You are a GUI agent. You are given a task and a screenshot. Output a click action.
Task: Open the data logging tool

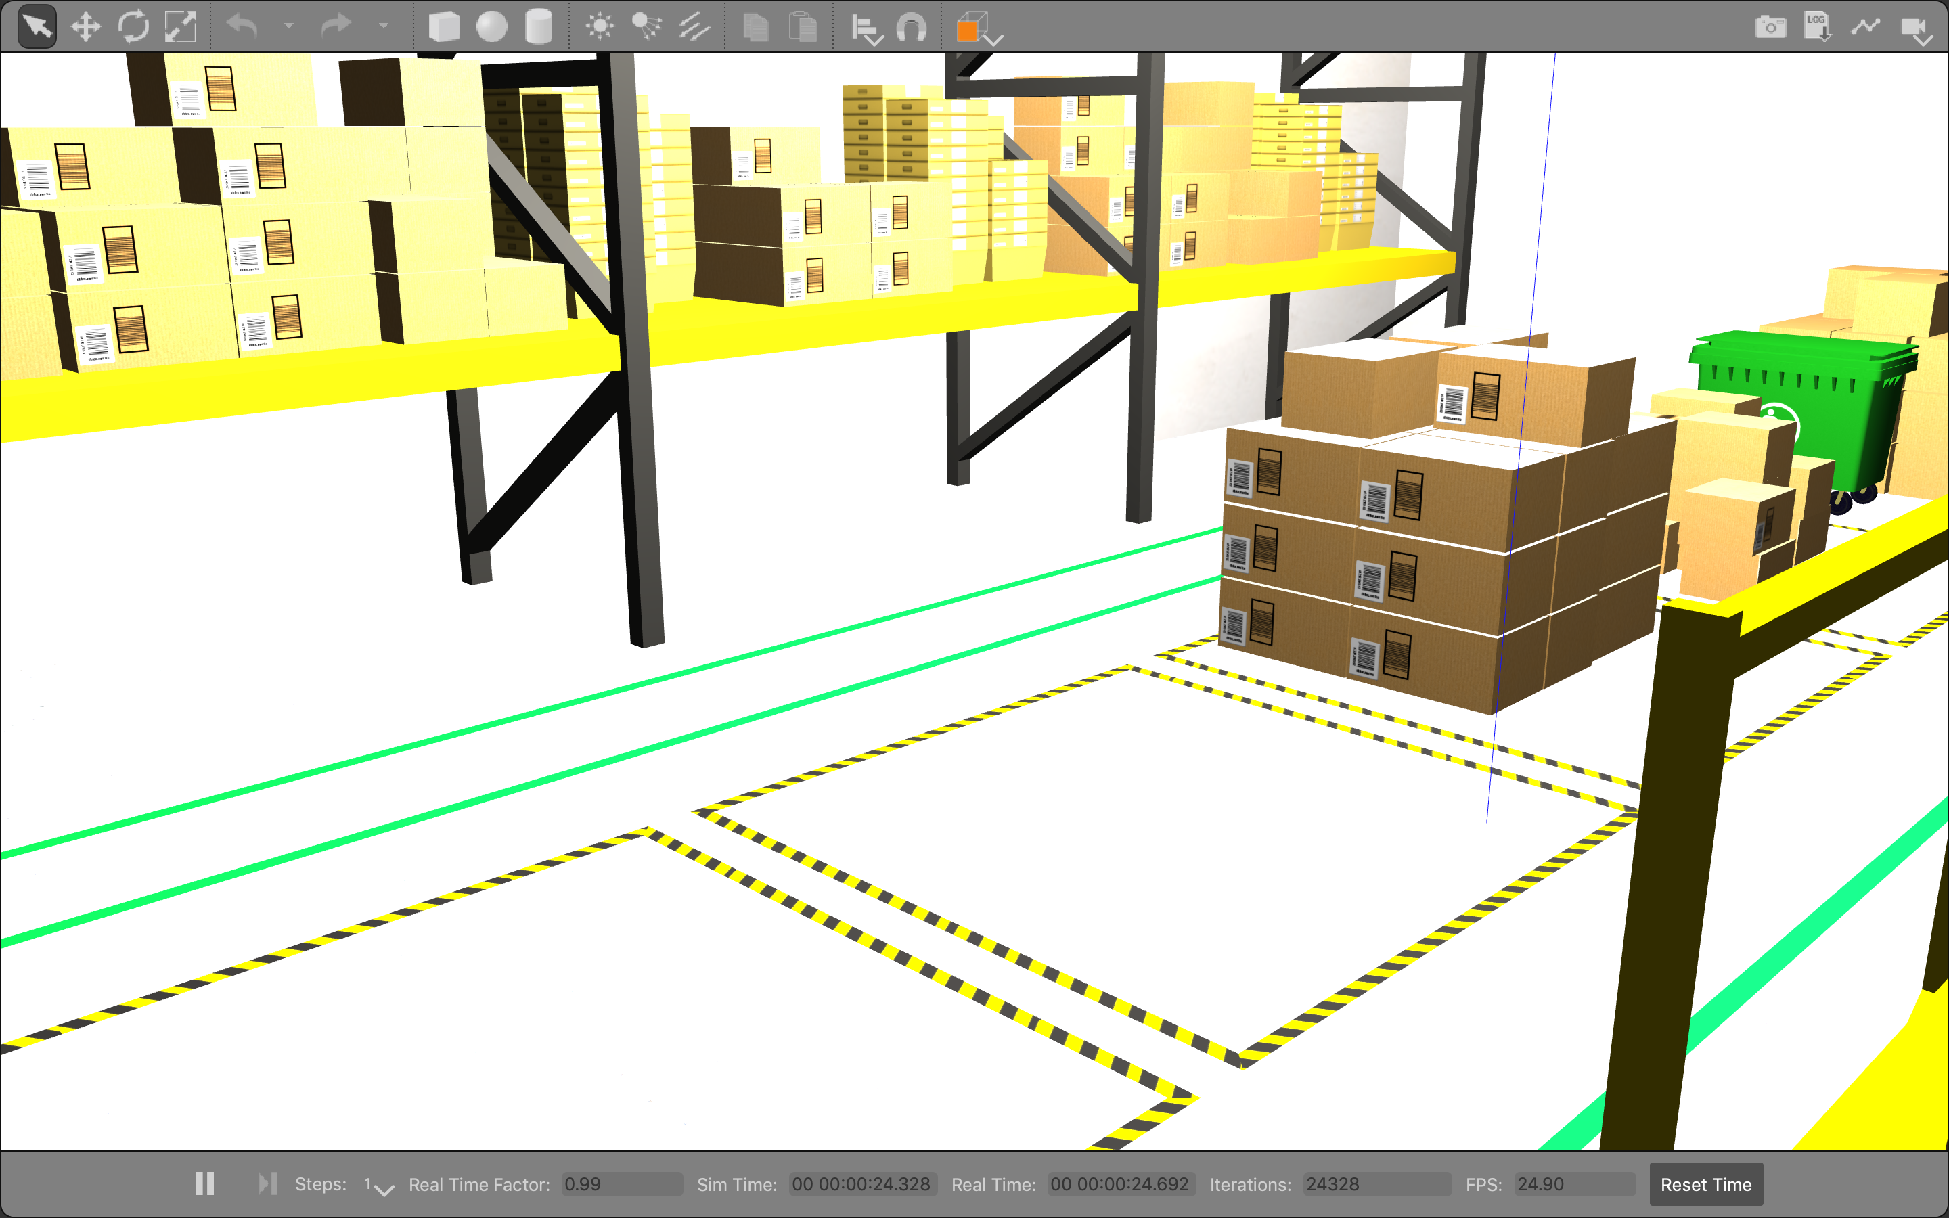1817,27
